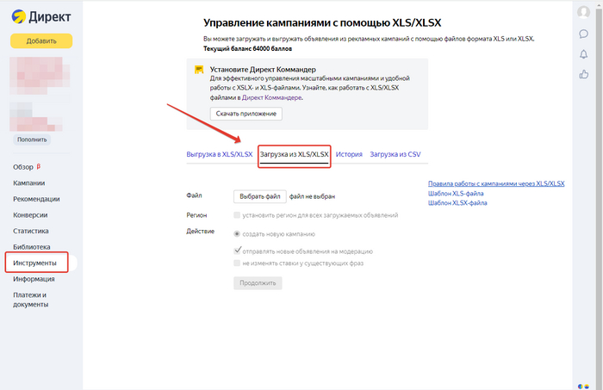
Task: Open the user profile avatar
Action: tap(583, 12)
